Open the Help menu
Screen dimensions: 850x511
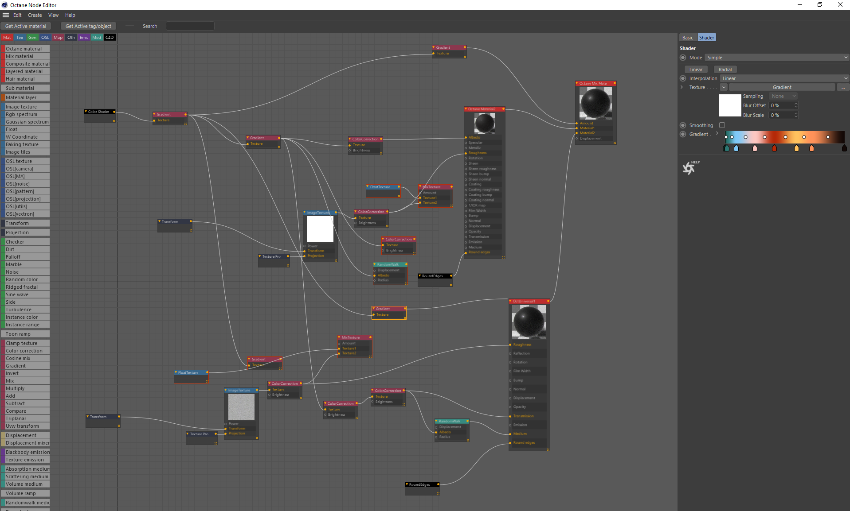tap(70, 15)
